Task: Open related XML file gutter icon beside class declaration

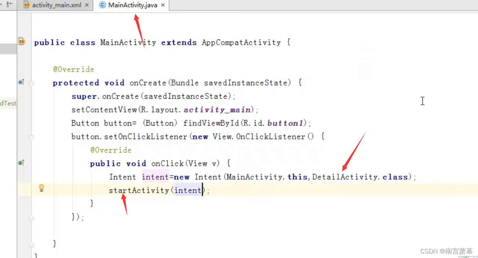Action: [21, 41]
